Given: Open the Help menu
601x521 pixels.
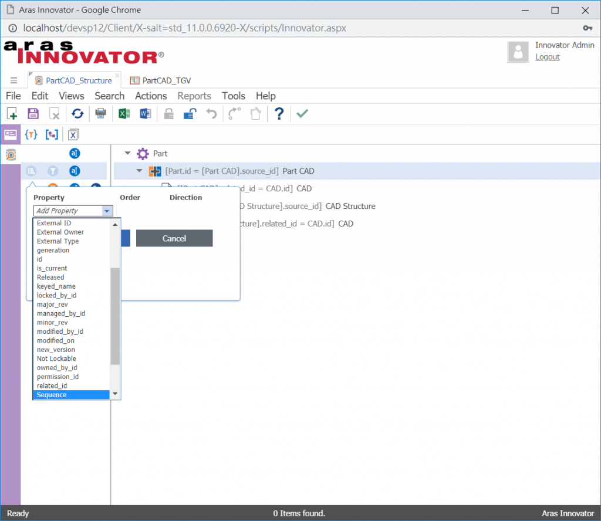Looking at the screenshot, I should coord(266,96).
